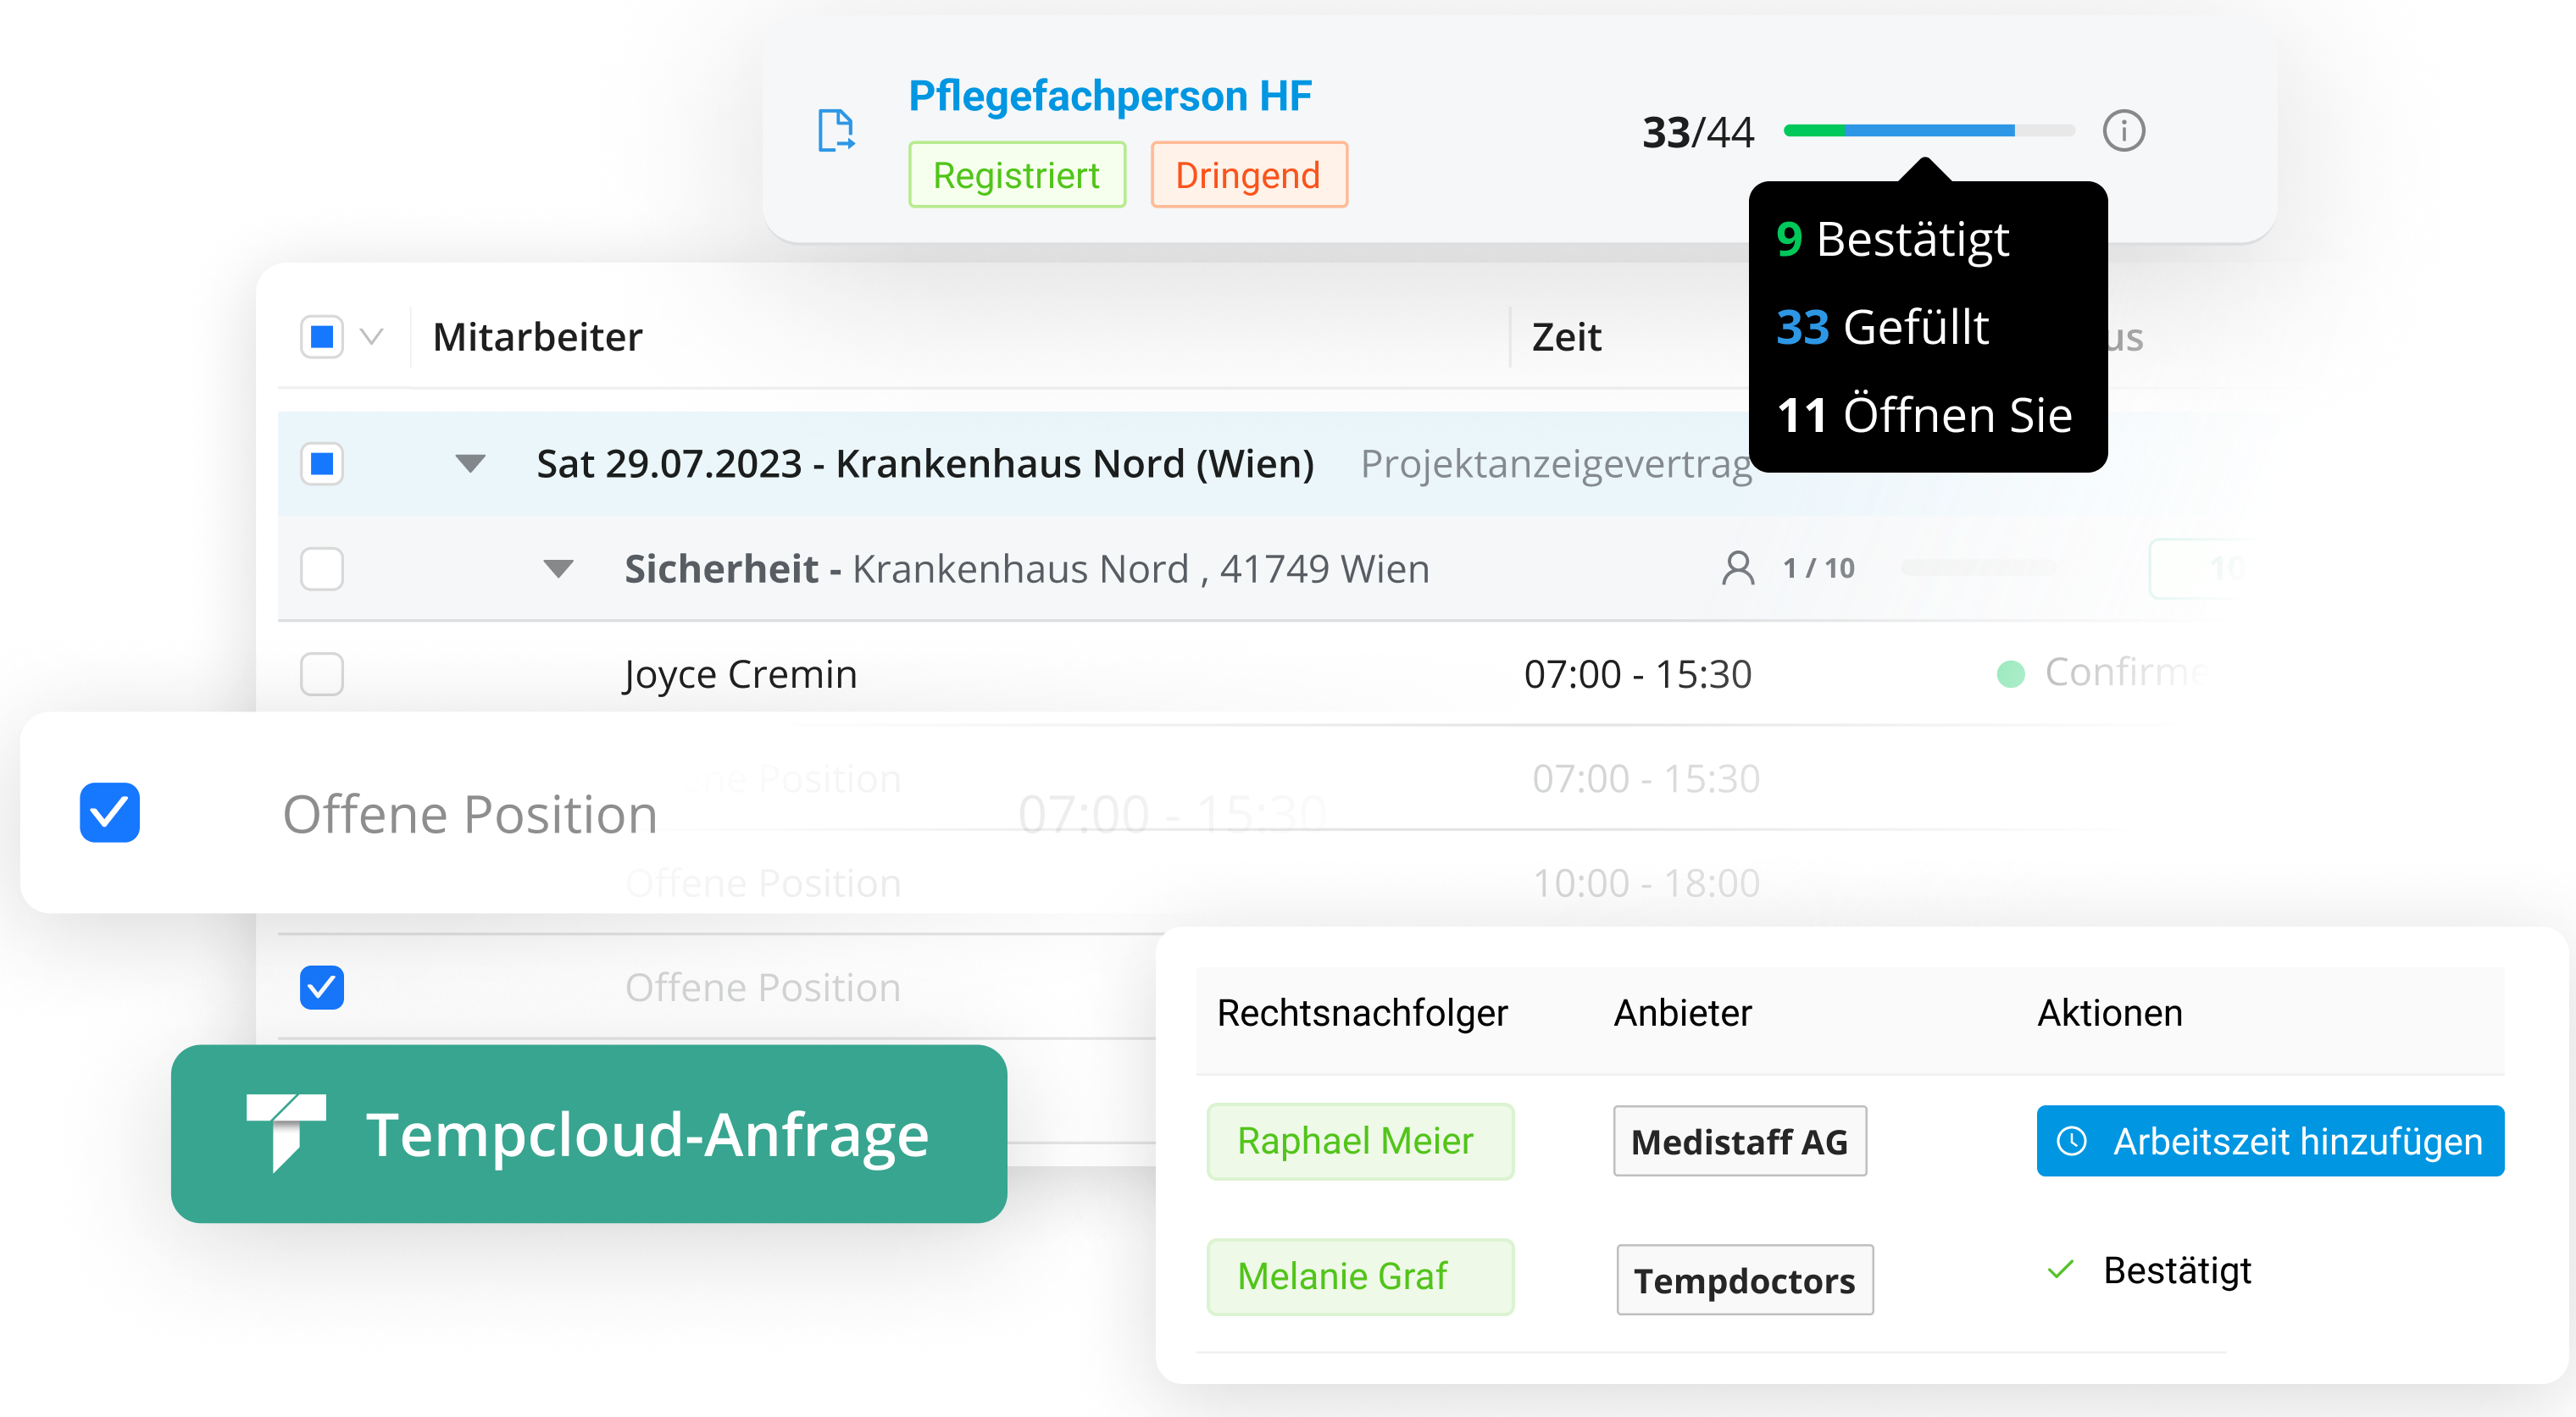
Task: Check the Sicherheit row checkbox
Action: pyautogui.click(x=322, y=568)
